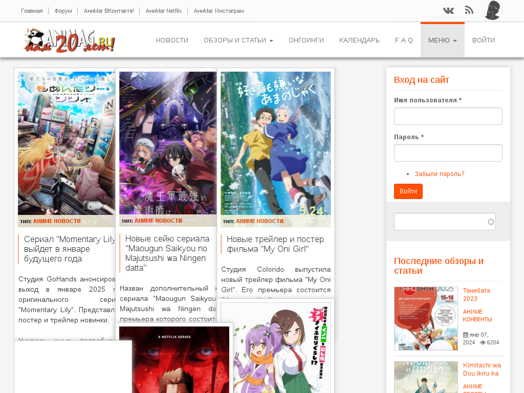Open headline Сериал "Momentary Lily" выйдет в январе
This screenshot has height=393, width=524.
pyautogui.click(x=70, y=249)
